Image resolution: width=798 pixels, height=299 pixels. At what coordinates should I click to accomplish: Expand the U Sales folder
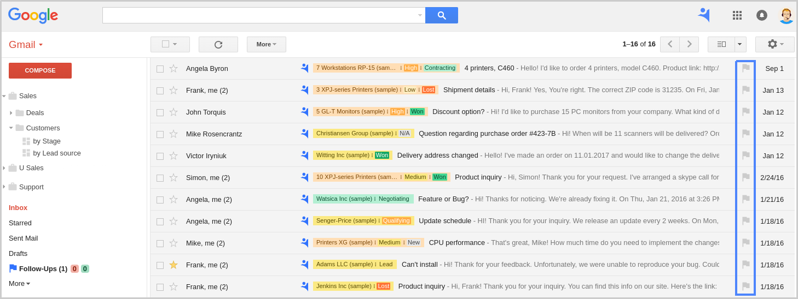[x=4, y=168]
